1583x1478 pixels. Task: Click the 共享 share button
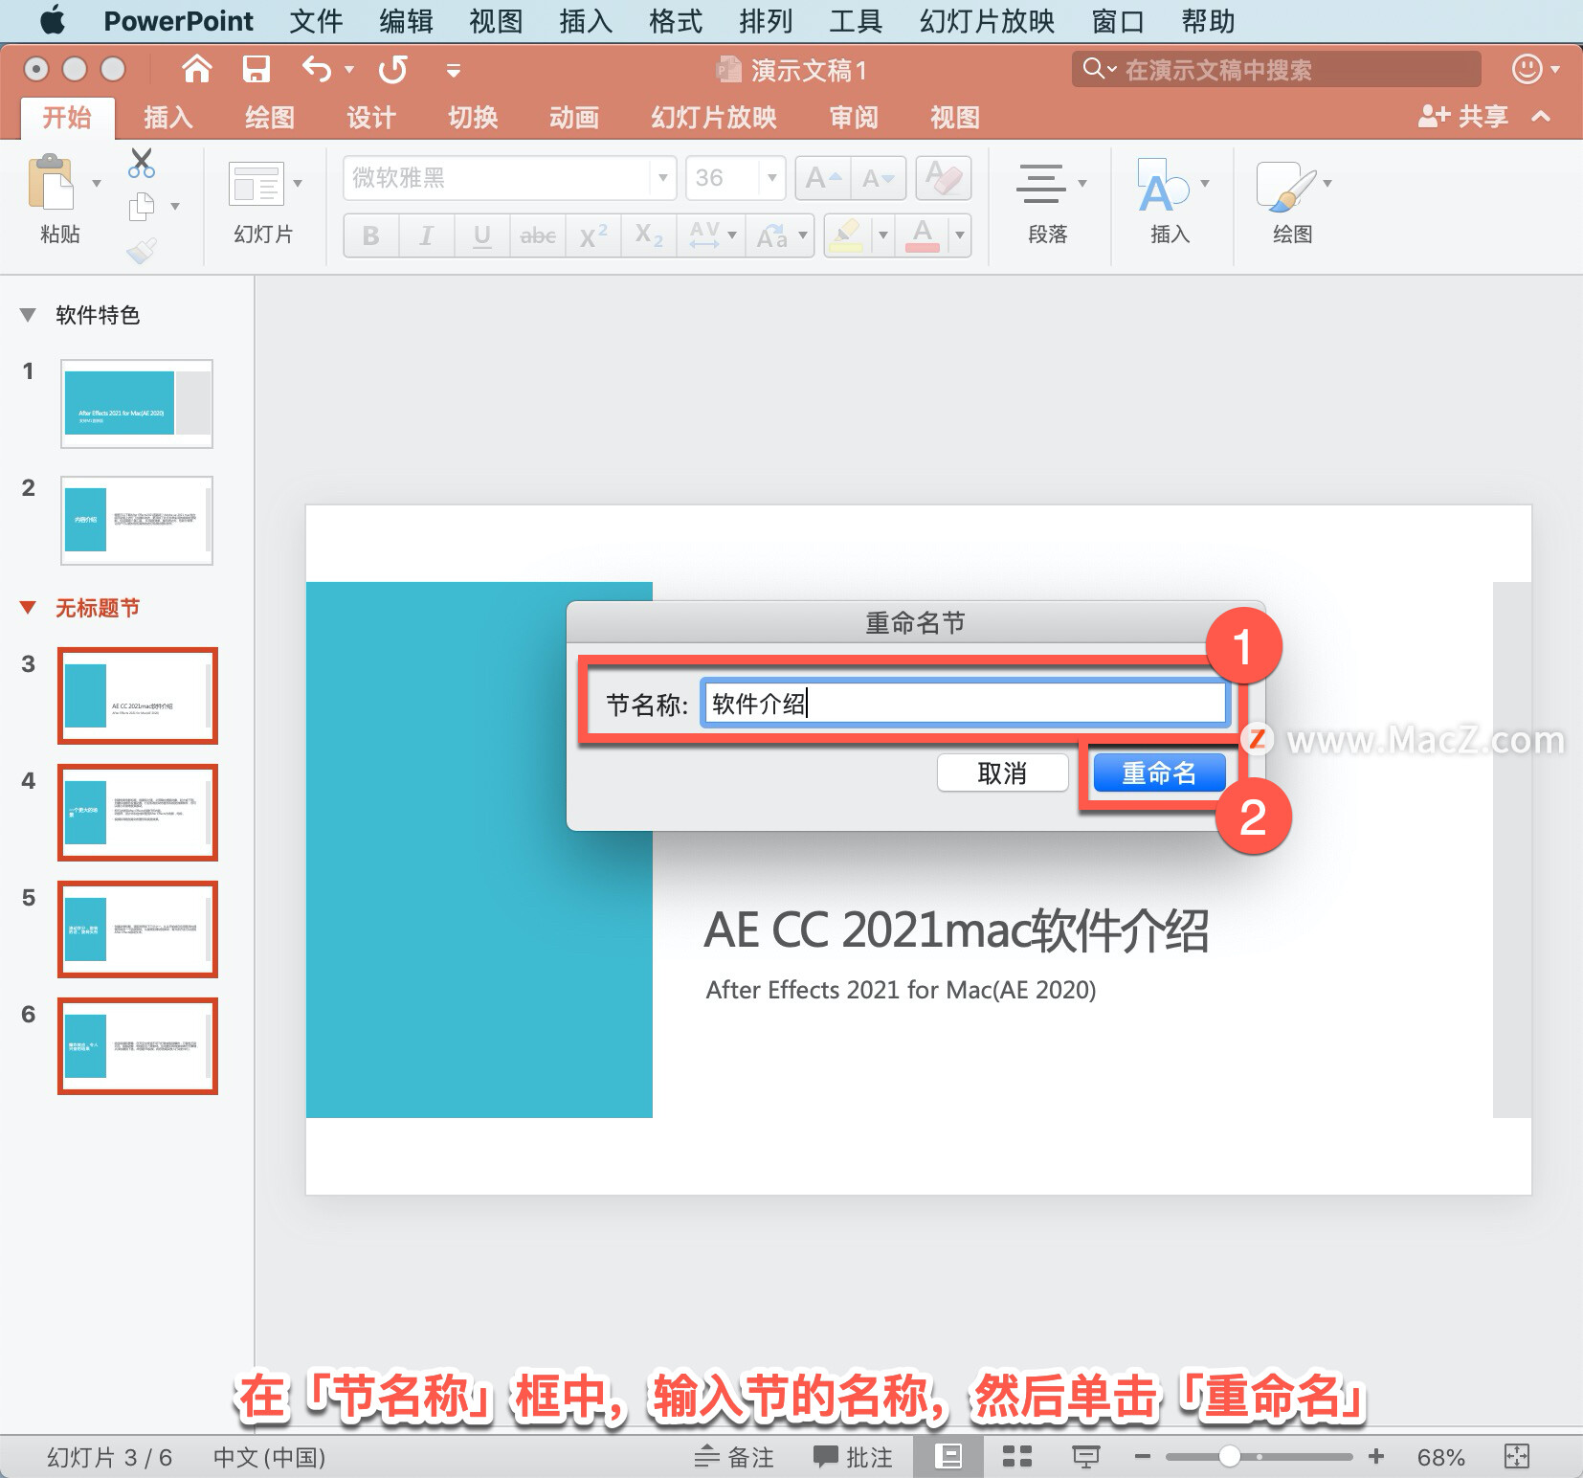click(x=1463, y=117)
